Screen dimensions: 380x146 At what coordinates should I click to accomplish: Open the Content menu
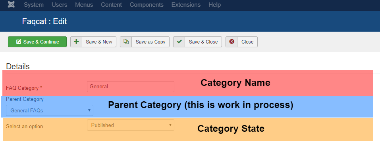(111, 5)
